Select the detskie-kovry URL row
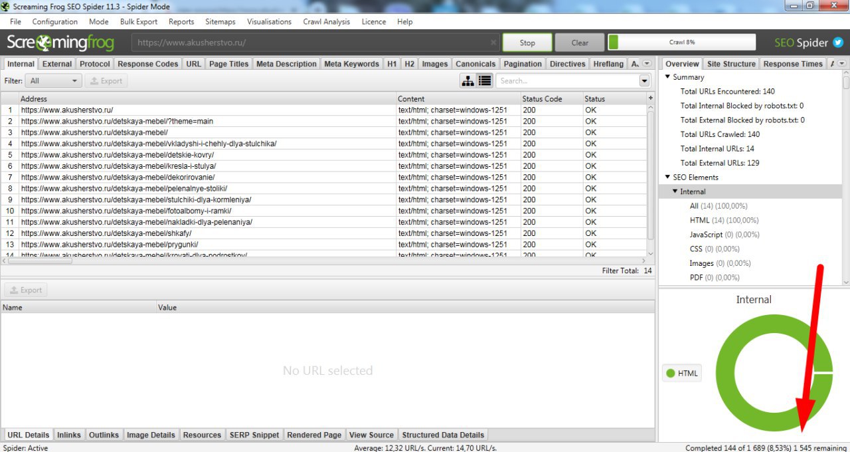850x452 pixels. [323, 155]
